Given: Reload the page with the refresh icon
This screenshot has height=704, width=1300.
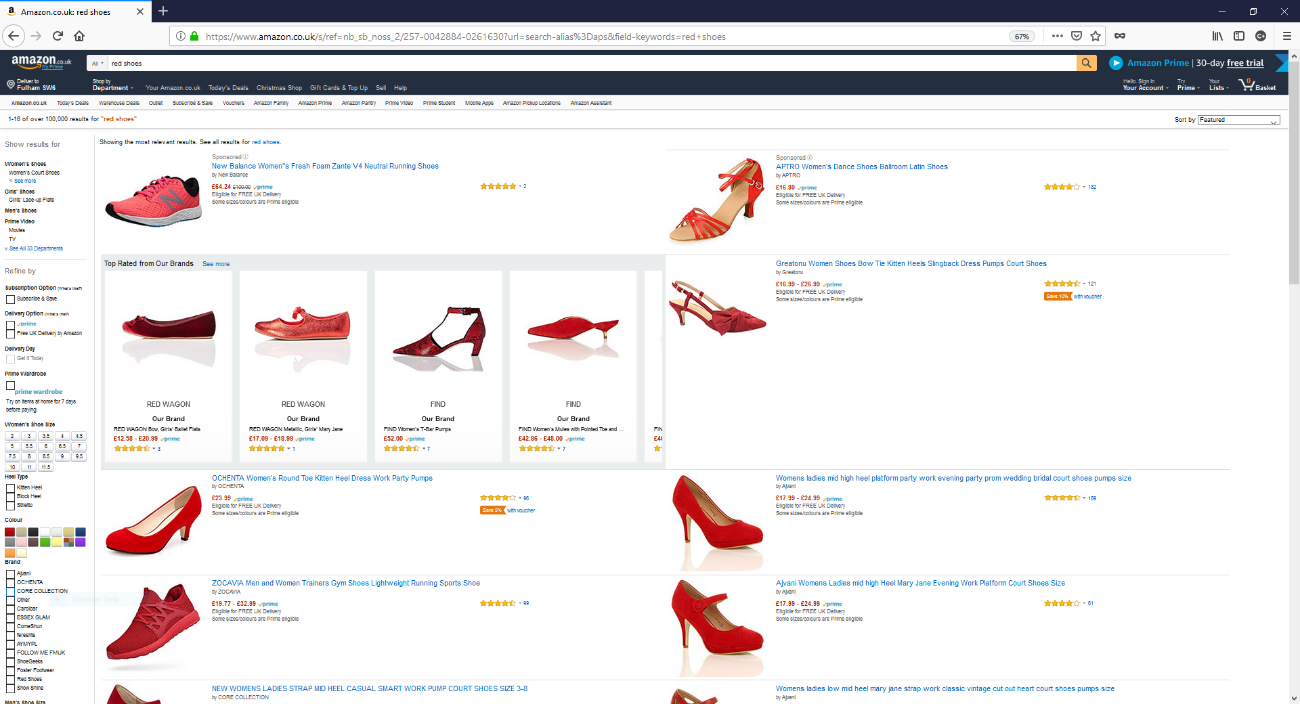Looking at the screenshot, I should [x=58, y=36].
